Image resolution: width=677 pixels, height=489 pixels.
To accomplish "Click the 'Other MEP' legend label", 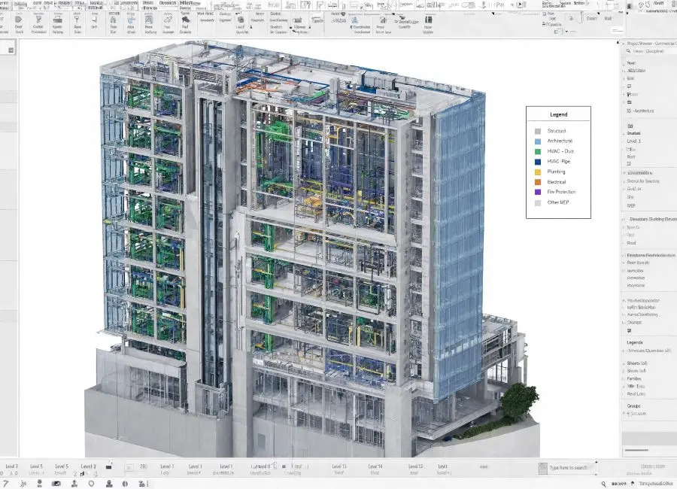I will (558, 202).
